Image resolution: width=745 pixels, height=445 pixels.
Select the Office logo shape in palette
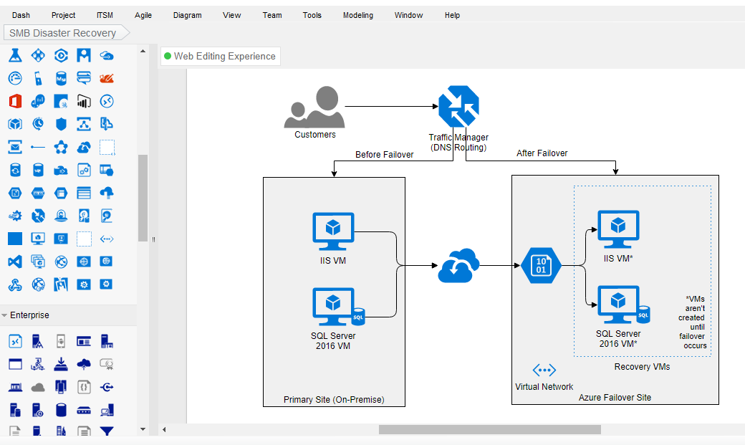pyautogui.click(x=15, y=101)
